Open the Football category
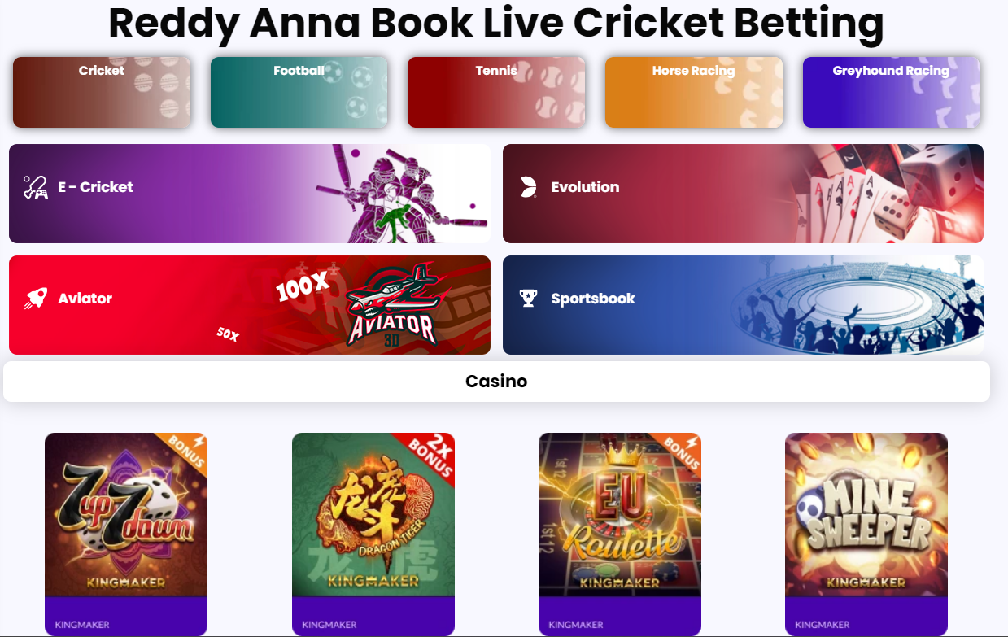The height and width of the screenshot is (637, 1008). pos(299,92)
